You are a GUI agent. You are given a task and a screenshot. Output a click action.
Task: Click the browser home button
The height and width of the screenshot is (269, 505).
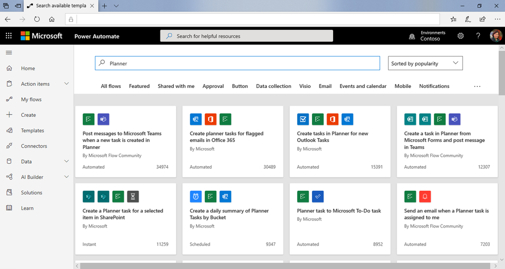point(52,19)
